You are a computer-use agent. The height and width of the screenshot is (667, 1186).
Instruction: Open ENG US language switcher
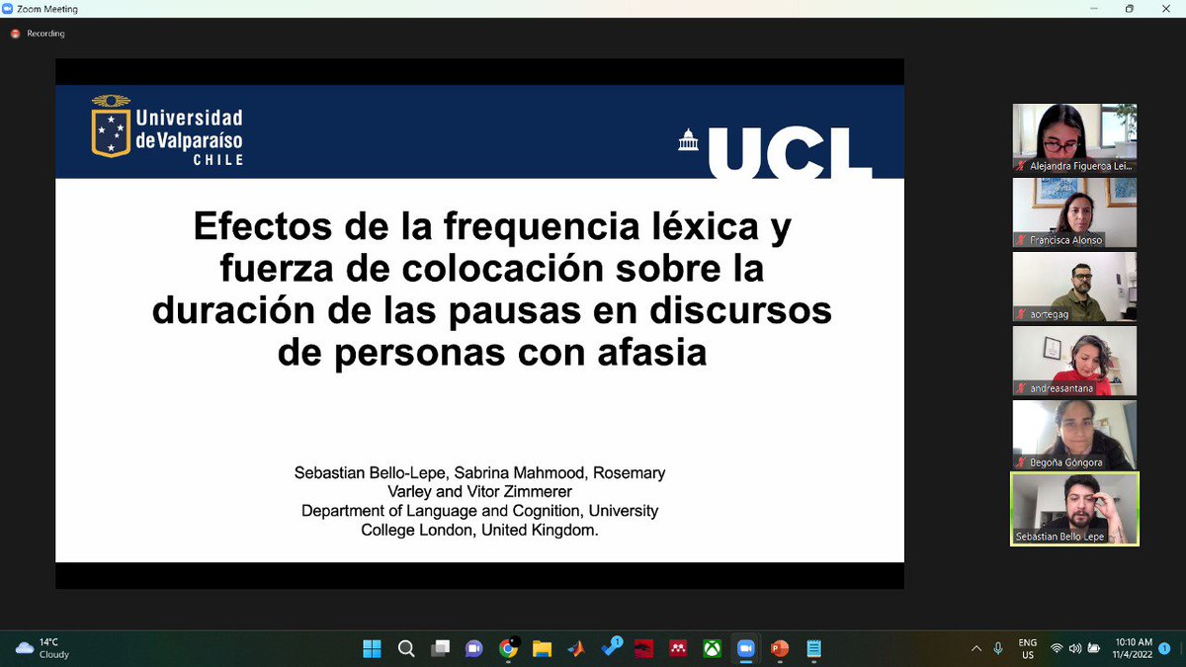pyautogui.click(x=1028, y=648)
